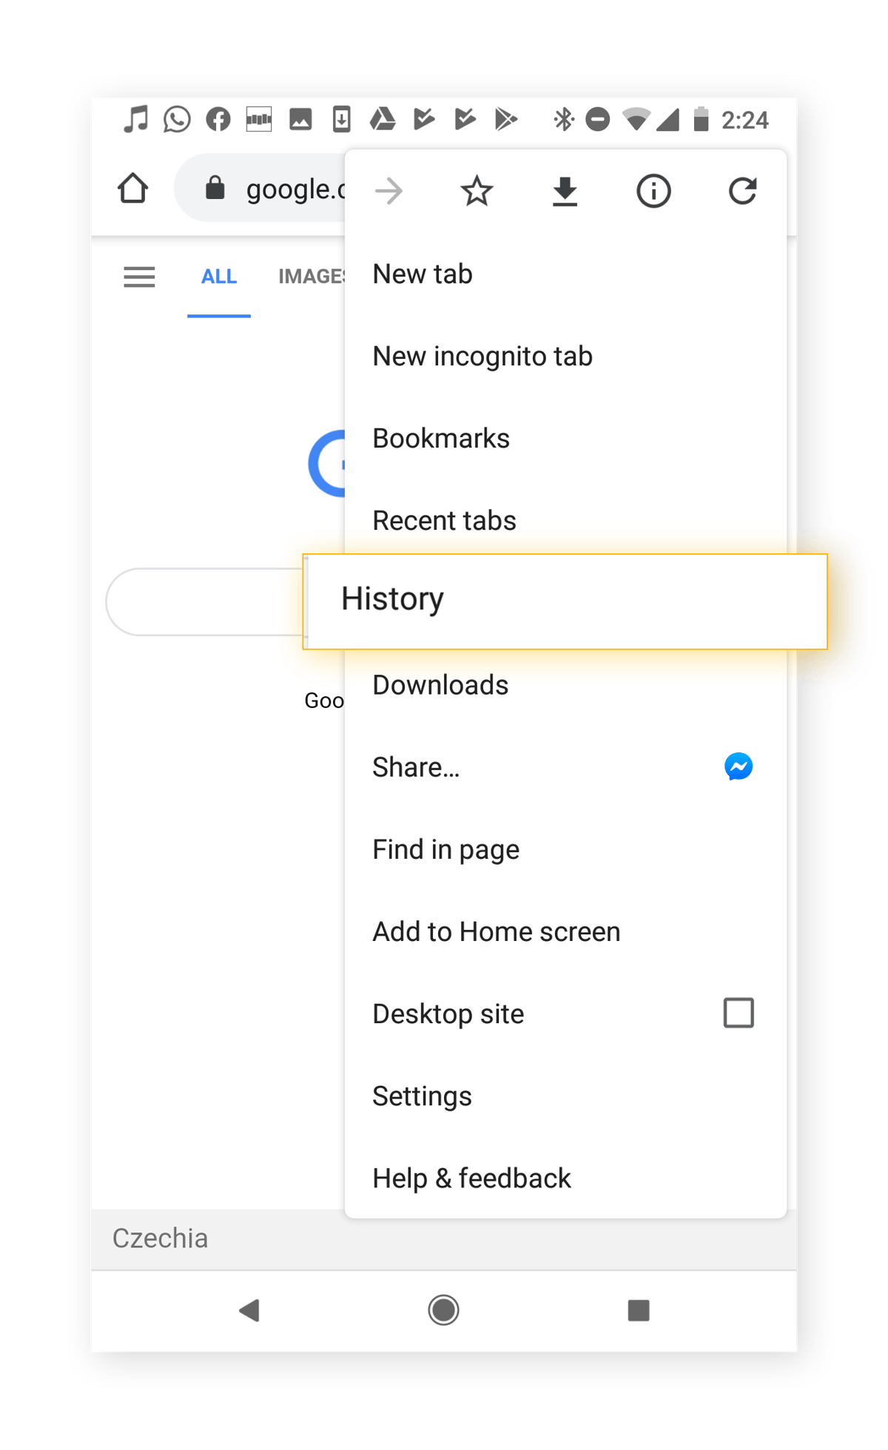Tap the Google search box
888x1450 pixels.
click(x=205, y=601)
